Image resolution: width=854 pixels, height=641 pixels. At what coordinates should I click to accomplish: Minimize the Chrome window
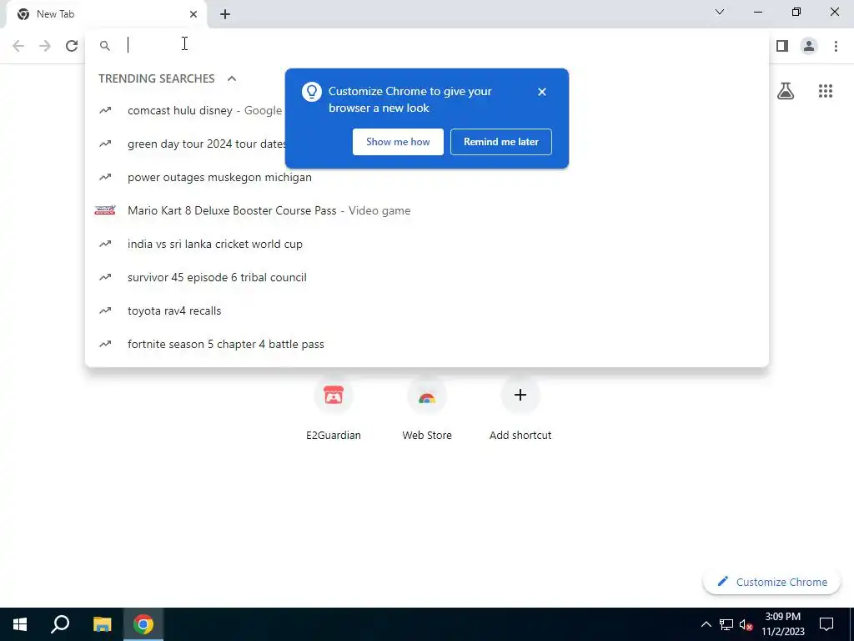tap(757, 12)
